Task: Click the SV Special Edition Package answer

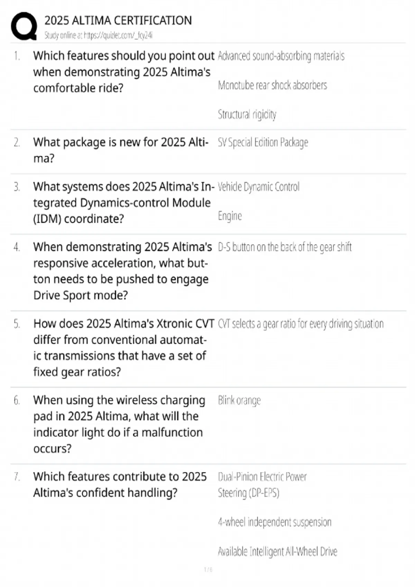Action: (x=263, y=143)
